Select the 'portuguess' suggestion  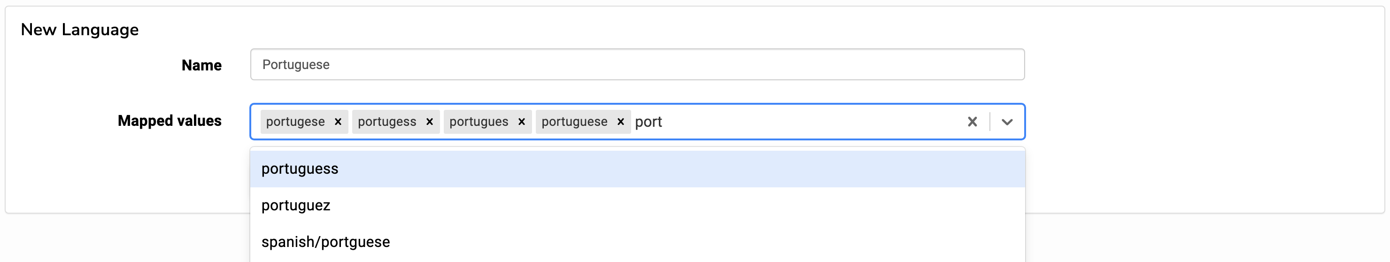pos(300,170)
